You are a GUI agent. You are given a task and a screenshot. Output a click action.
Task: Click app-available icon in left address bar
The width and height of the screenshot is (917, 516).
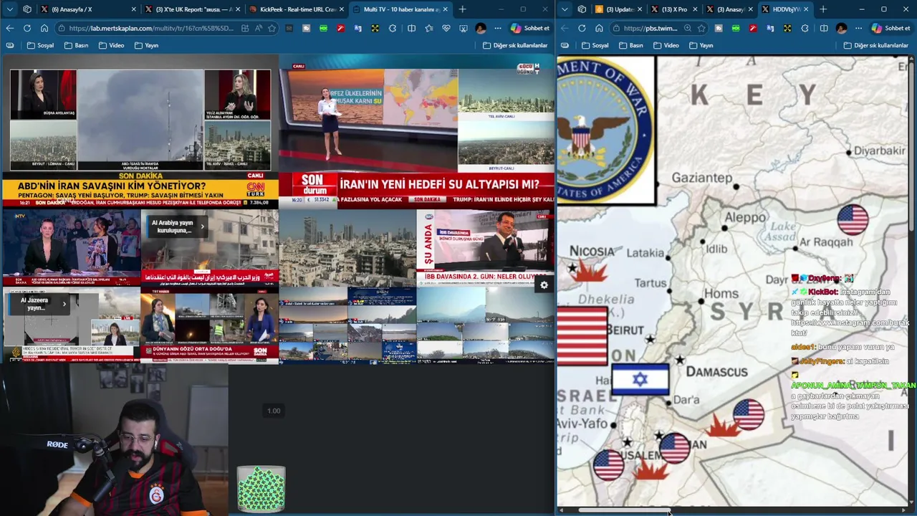(x=245, y=28)
